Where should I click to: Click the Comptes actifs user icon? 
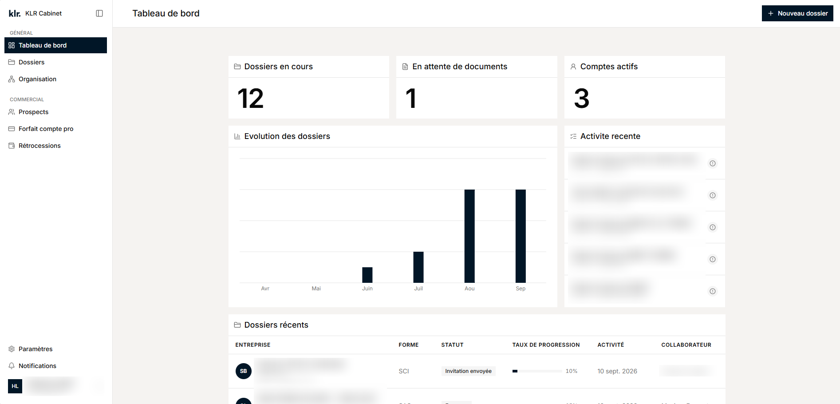[573, 67]
